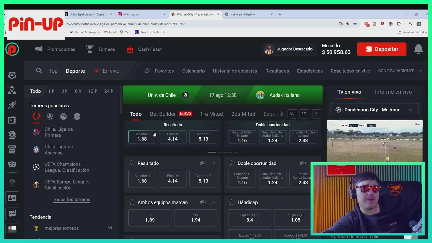Select the 24 h time filter
Viewport: 432px width, 243px height.
[x=109, y=91]
